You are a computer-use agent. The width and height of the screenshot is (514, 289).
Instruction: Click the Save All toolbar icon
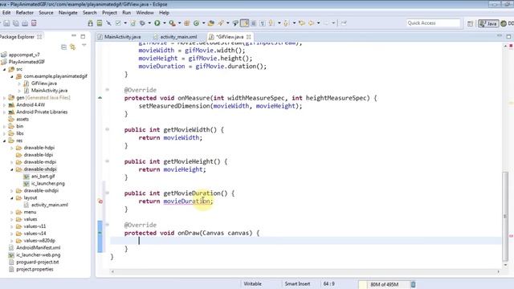[16, 23]
